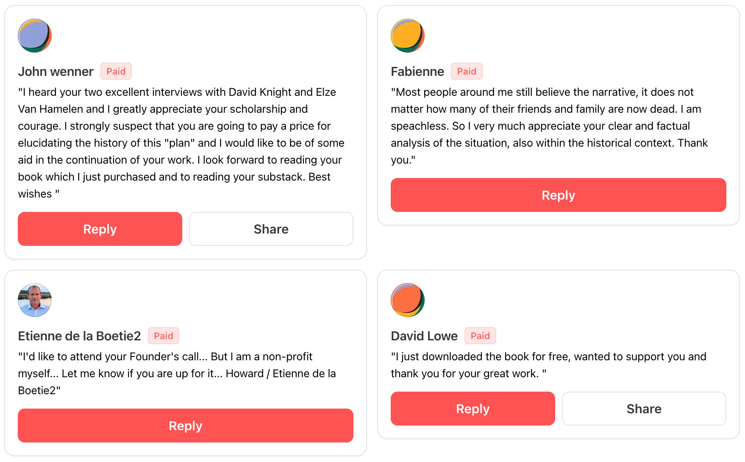Reply to John wenner's comment
The image size is (745, 462).
click(x=100, y=229)
